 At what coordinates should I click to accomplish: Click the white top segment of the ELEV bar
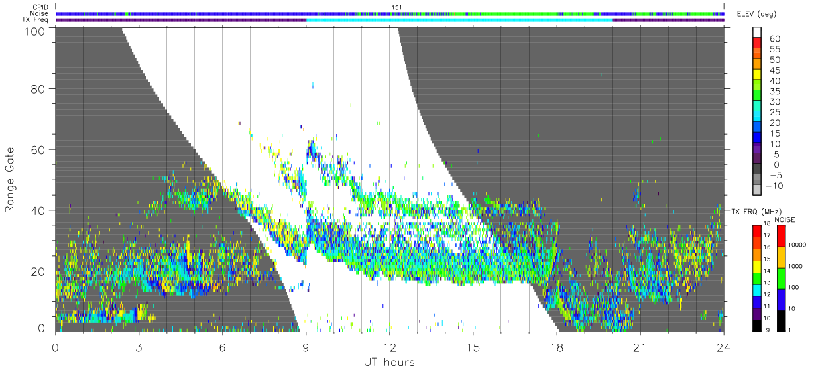[757, 33]
